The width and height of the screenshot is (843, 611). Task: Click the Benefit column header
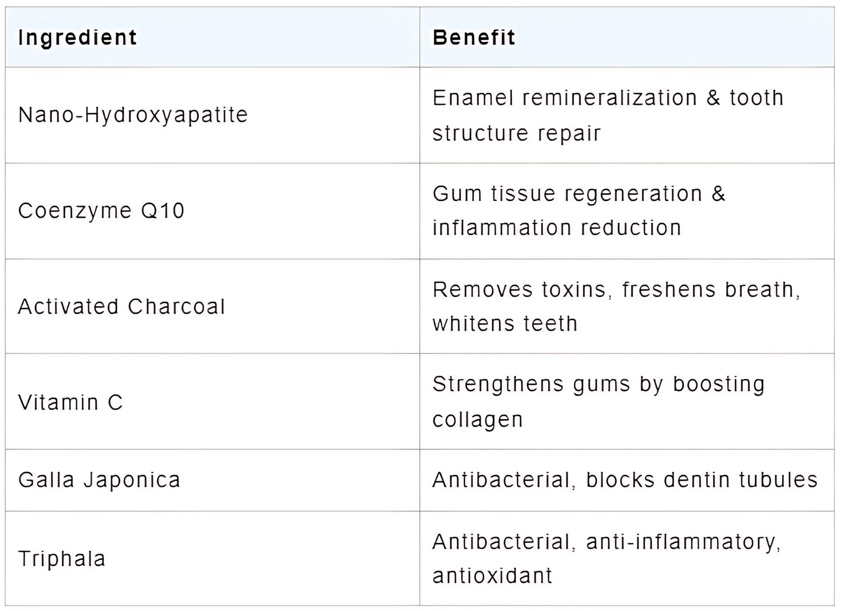pos(474,38)
